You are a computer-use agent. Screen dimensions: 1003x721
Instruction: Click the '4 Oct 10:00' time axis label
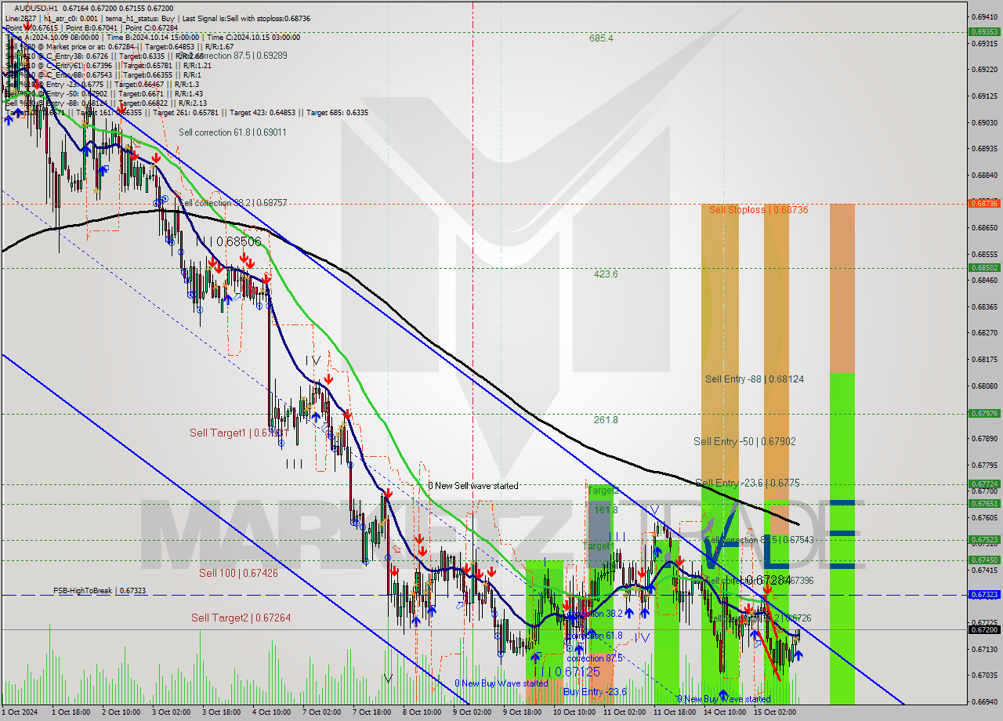coord(271,712)
